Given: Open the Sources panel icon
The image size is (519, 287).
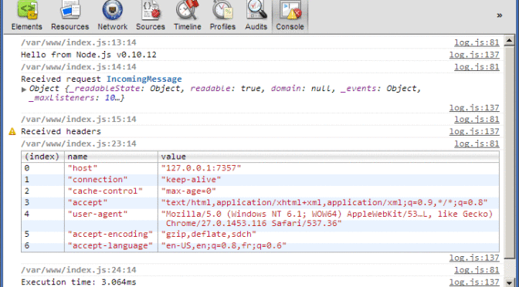Looking at the screenshot, I should [151, 10].
